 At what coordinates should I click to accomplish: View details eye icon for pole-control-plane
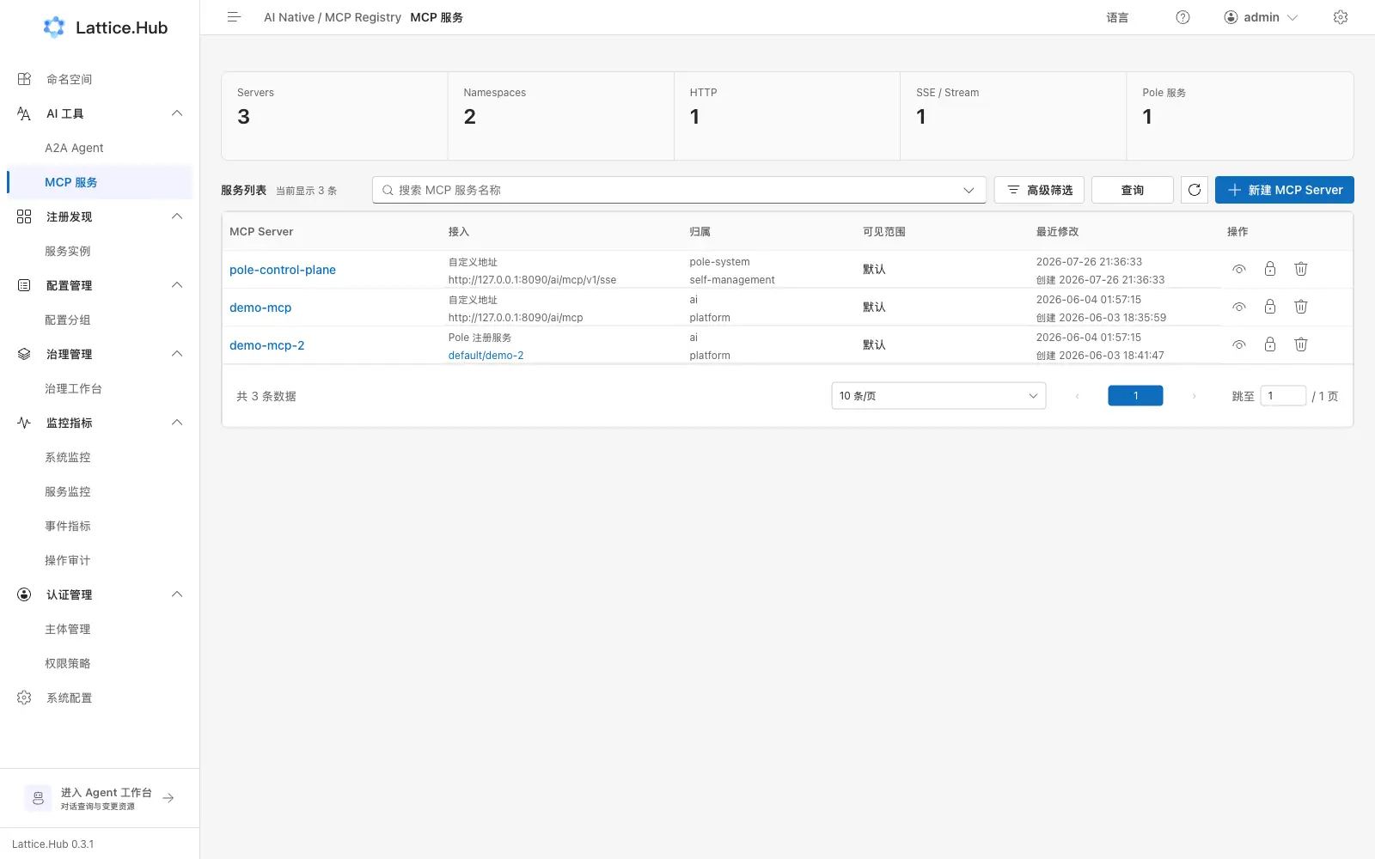pyautogui.click(x=1239, y=269)
